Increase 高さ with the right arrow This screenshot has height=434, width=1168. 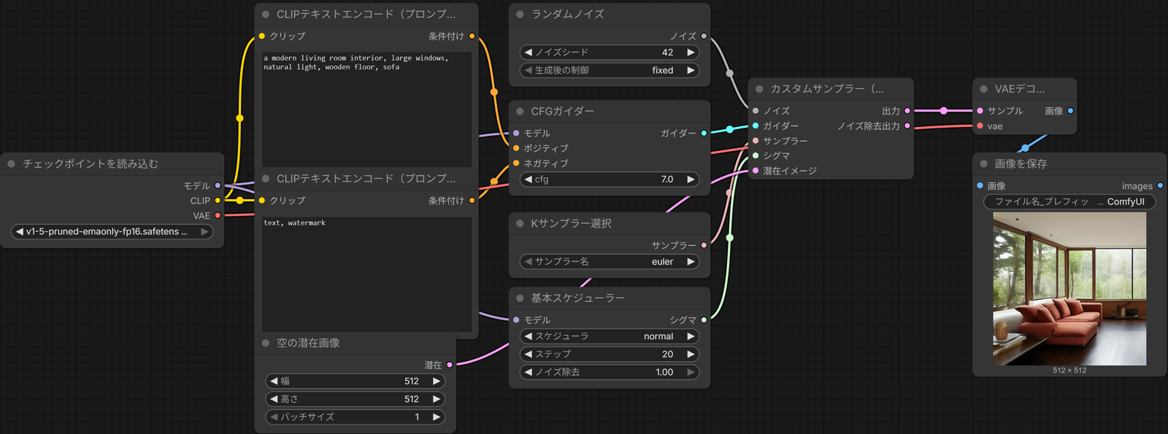point(437,399)
